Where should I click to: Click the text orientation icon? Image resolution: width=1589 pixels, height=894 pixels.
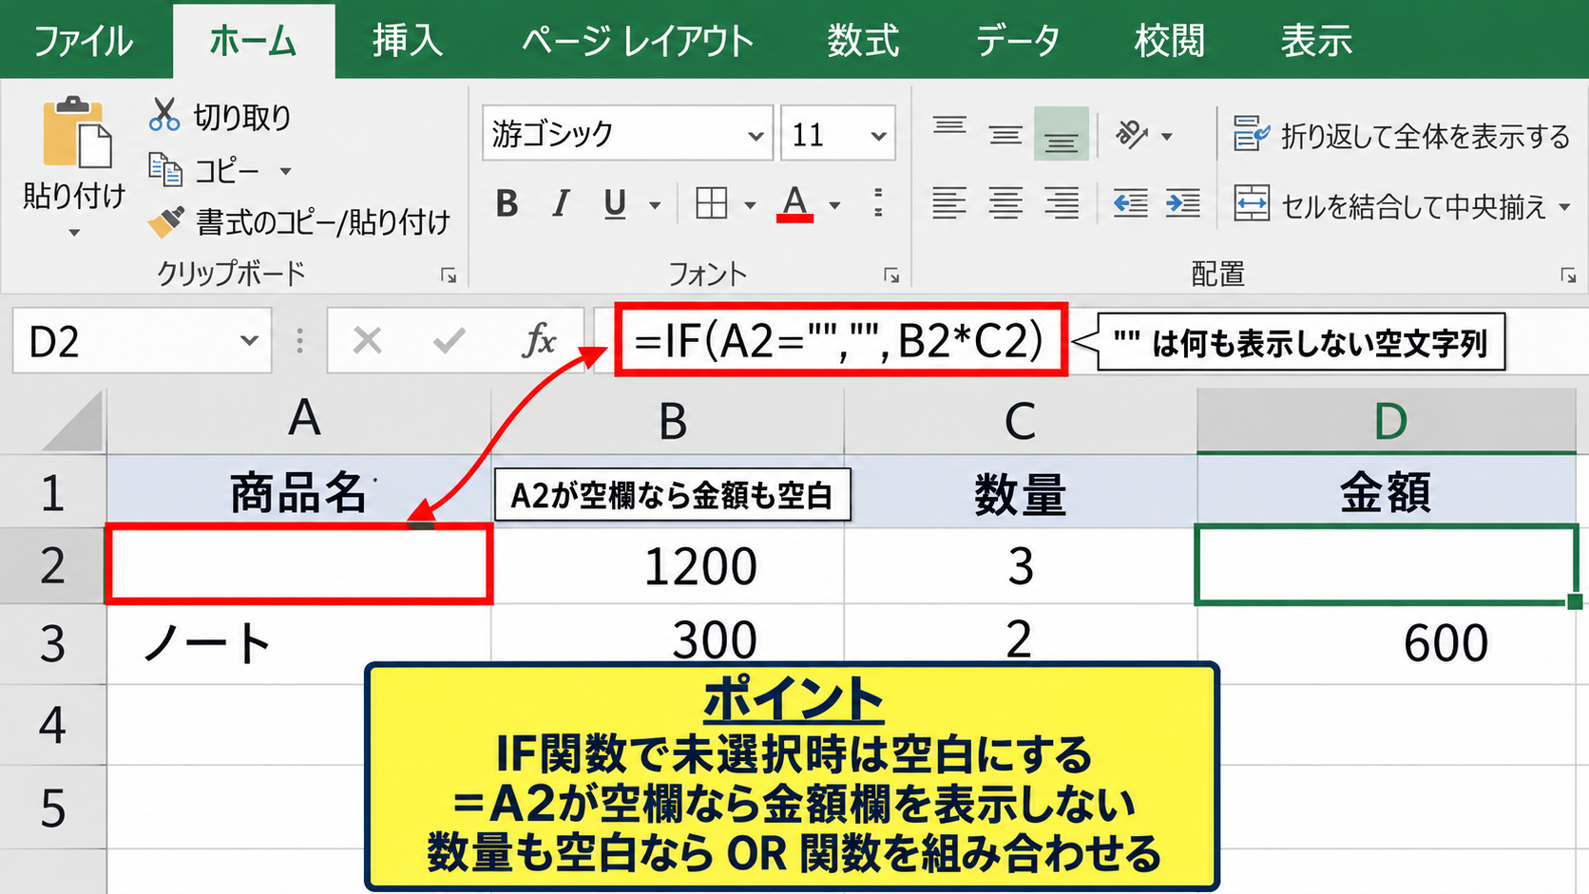click(x=1132, y=134)
